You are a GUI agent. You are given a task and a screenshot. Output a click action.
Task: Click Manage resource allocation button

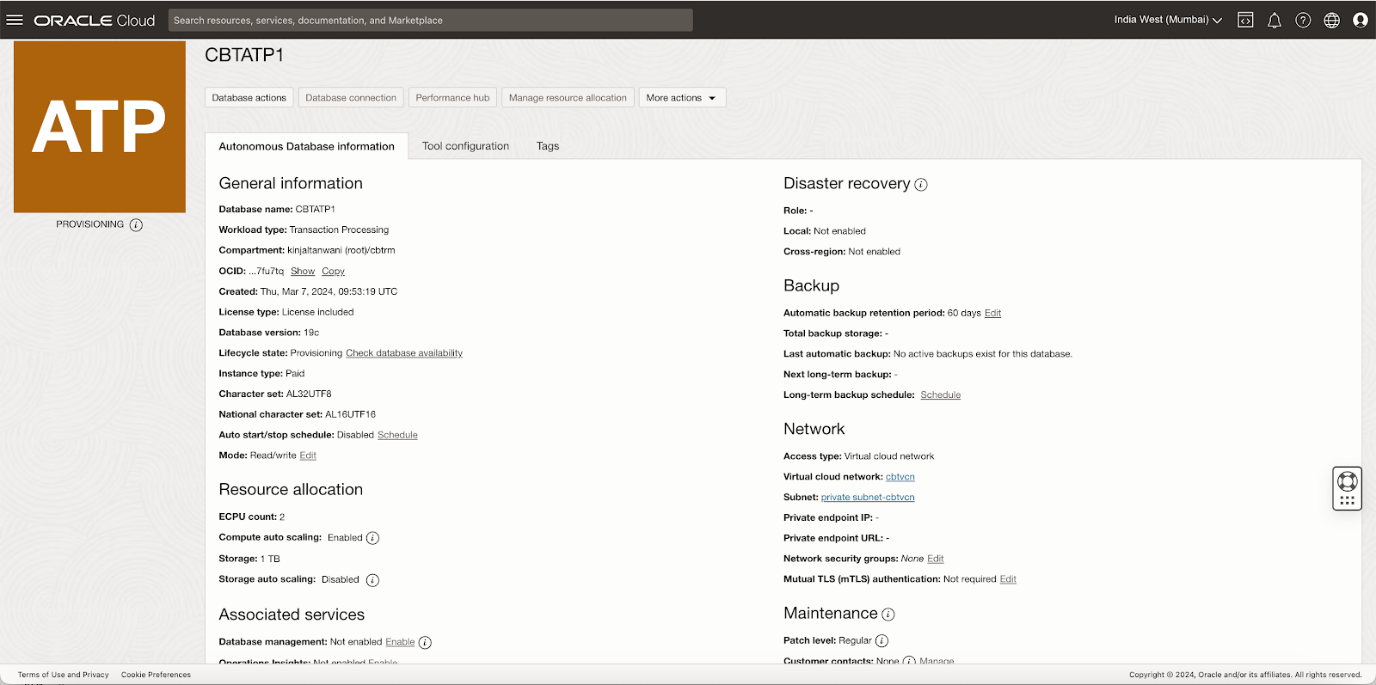click(568, 98)
